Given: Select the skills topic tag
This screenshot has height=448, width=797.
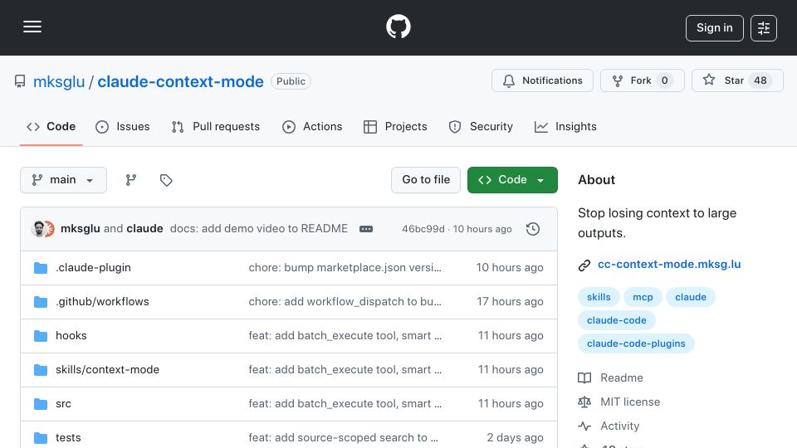Looking at the screenshot, I should [599, 297].
